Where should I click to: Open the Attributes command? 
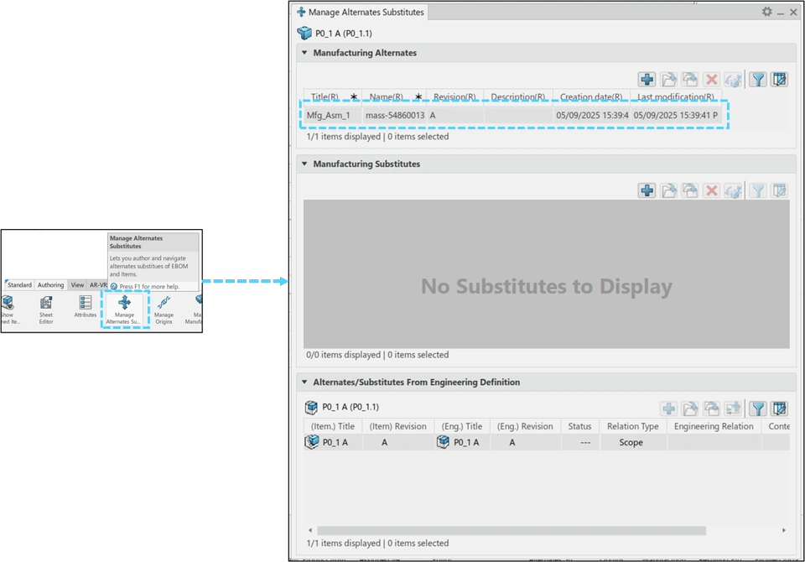coord(86,307)
